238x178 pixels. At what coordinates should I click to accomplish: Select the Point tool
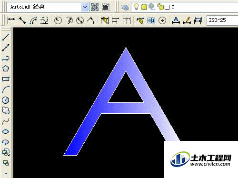[6, 173]
